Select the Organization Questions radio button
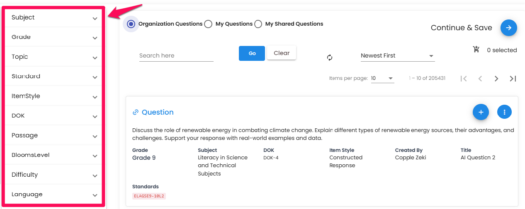Screen dimensions: 525x209 pyautogui.click(x=131, y=24)
